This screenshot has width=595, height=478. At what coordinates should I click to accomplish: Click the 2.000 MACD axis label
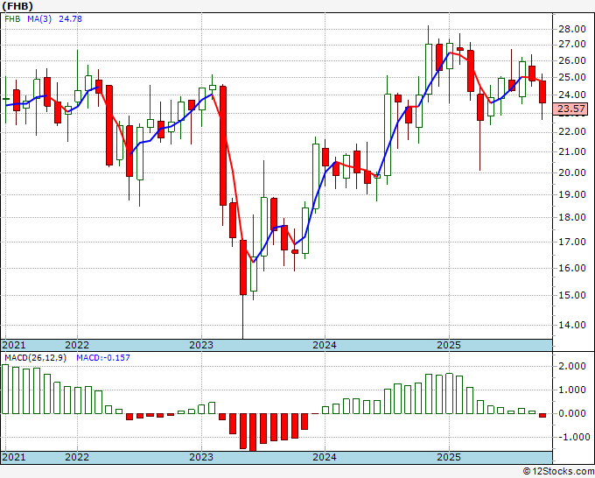572,366
